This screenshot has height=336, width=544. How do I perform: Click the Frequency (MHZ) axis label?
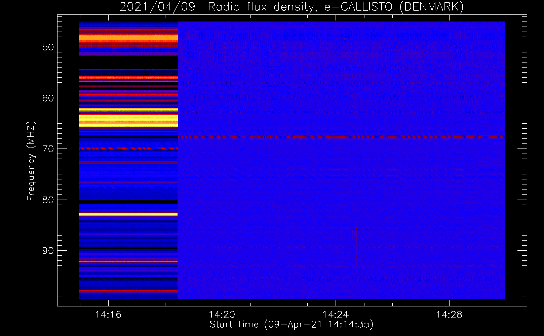pyautogui.click(x=31, y=161)
